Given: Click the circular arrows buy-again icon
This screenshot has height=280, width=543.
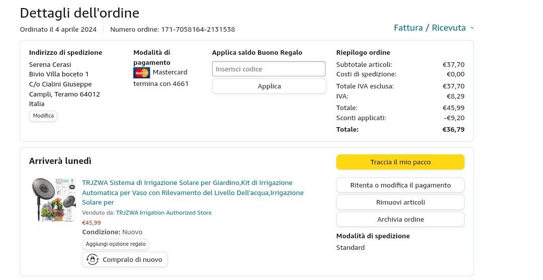Looking at the screenshot, I should click(93, 259).
